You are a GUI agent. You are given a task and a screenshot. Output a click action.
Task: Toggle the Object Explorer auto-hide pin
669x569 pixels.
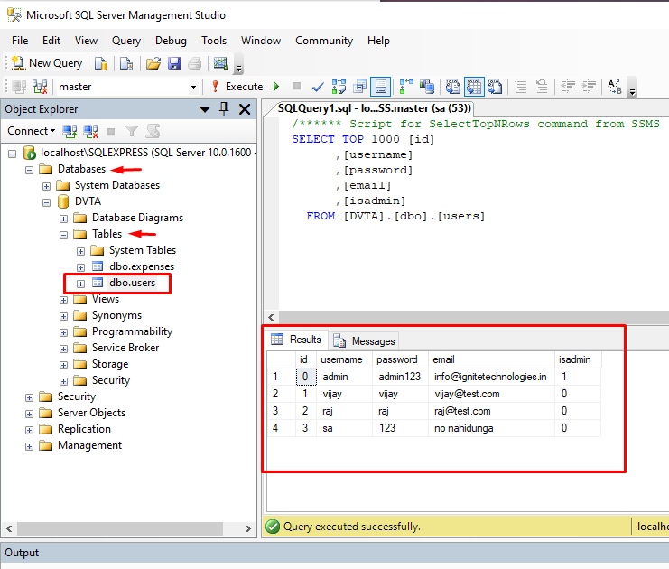click(224, 109)
